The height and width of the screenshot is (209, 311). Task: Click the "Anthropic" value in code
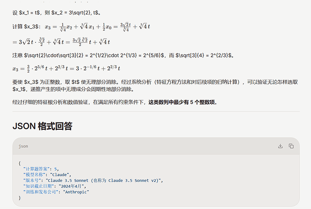tap(76, 192)
